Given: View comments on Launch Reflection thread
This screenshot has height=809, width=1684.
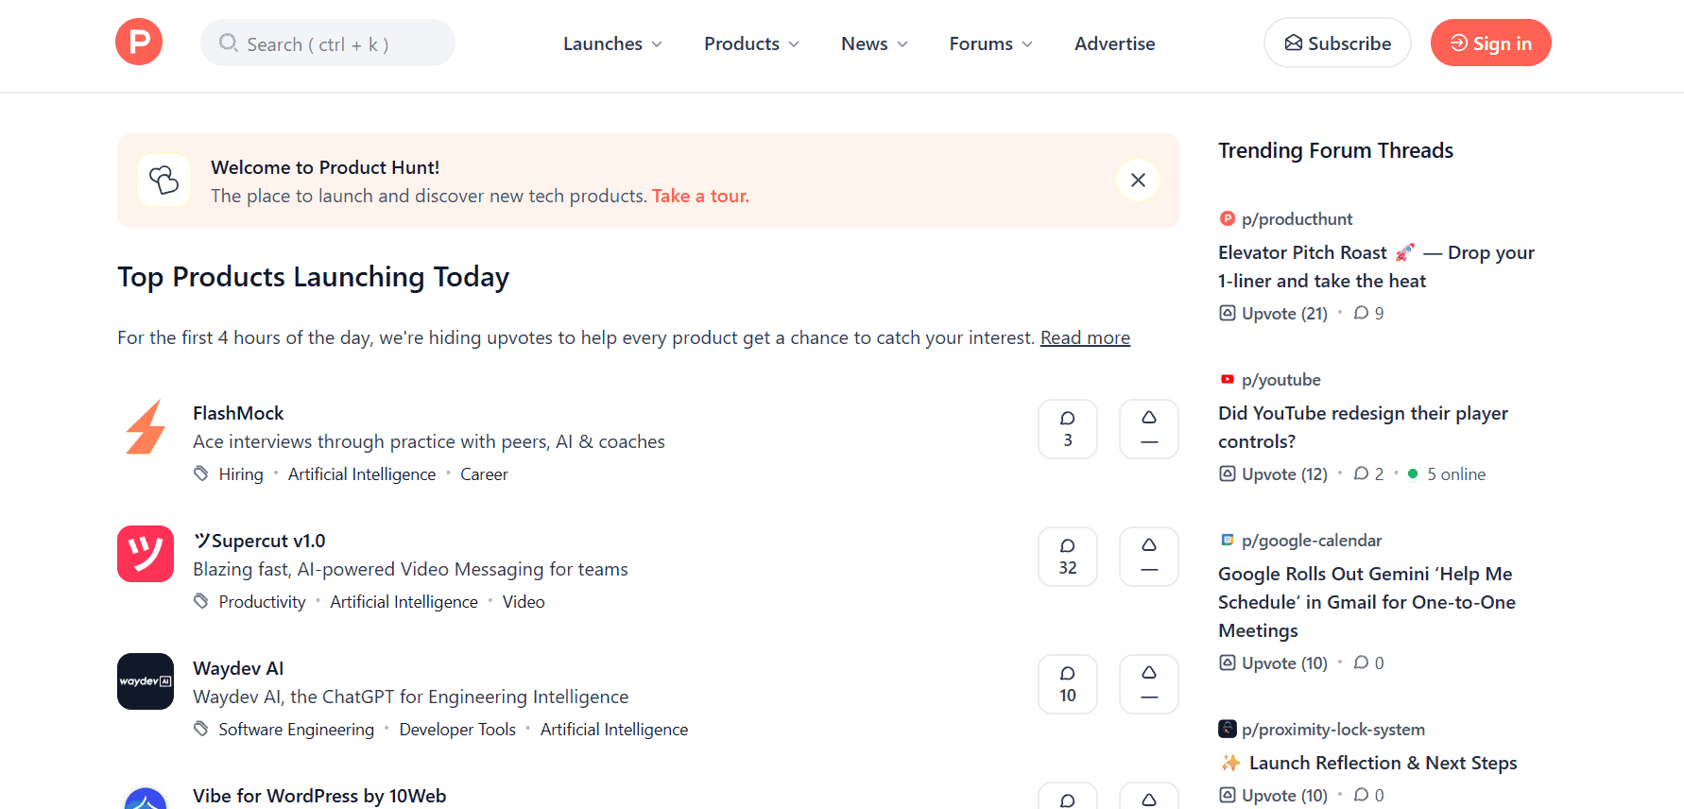Looking at the screenshot, I should tap(1368, 796).
